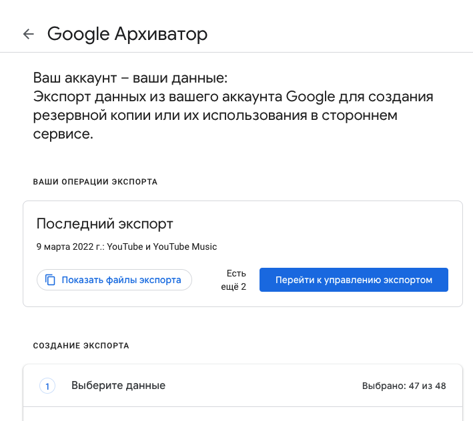Click the word Google in the description
The width and height of the screenshot is (473, 421).
(310, 97)
